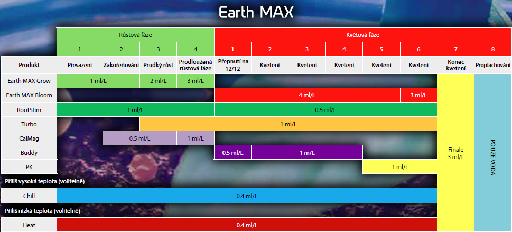Click the 'Earth MAX Bloom' product row label

pos(29,95)
